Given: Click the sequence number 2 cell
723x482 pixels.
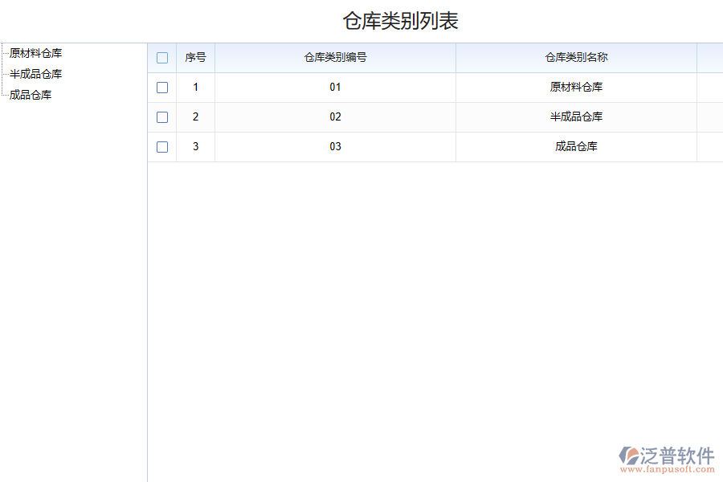Looking at the screenshot, I should tap(195, 116).
